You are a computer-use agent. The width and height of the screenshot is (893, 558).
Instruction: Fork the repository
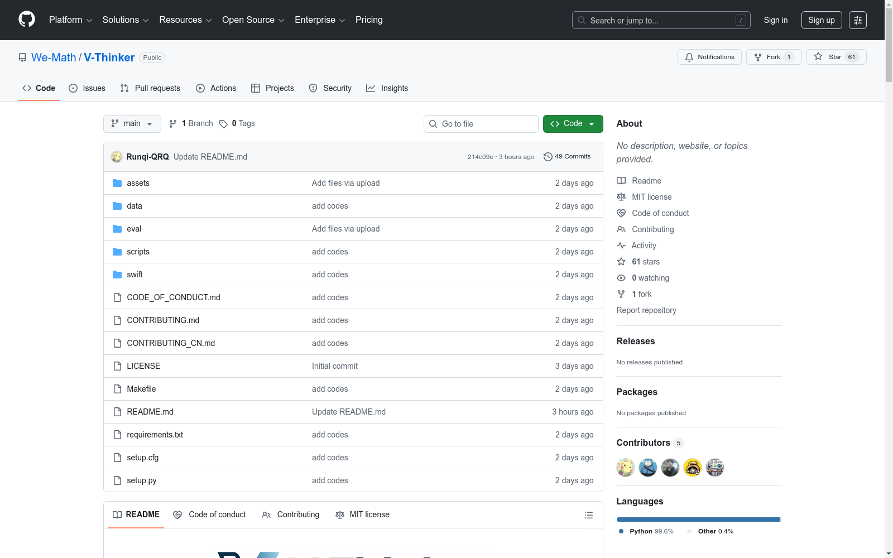pyautogui.click(x=774, y=57)
